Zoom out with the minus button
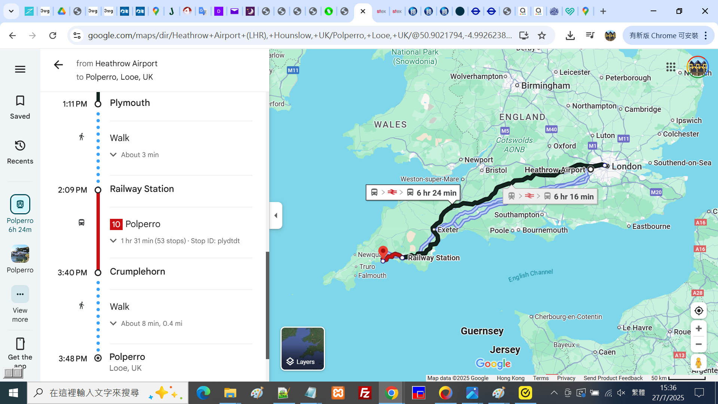 click(698, 344)
